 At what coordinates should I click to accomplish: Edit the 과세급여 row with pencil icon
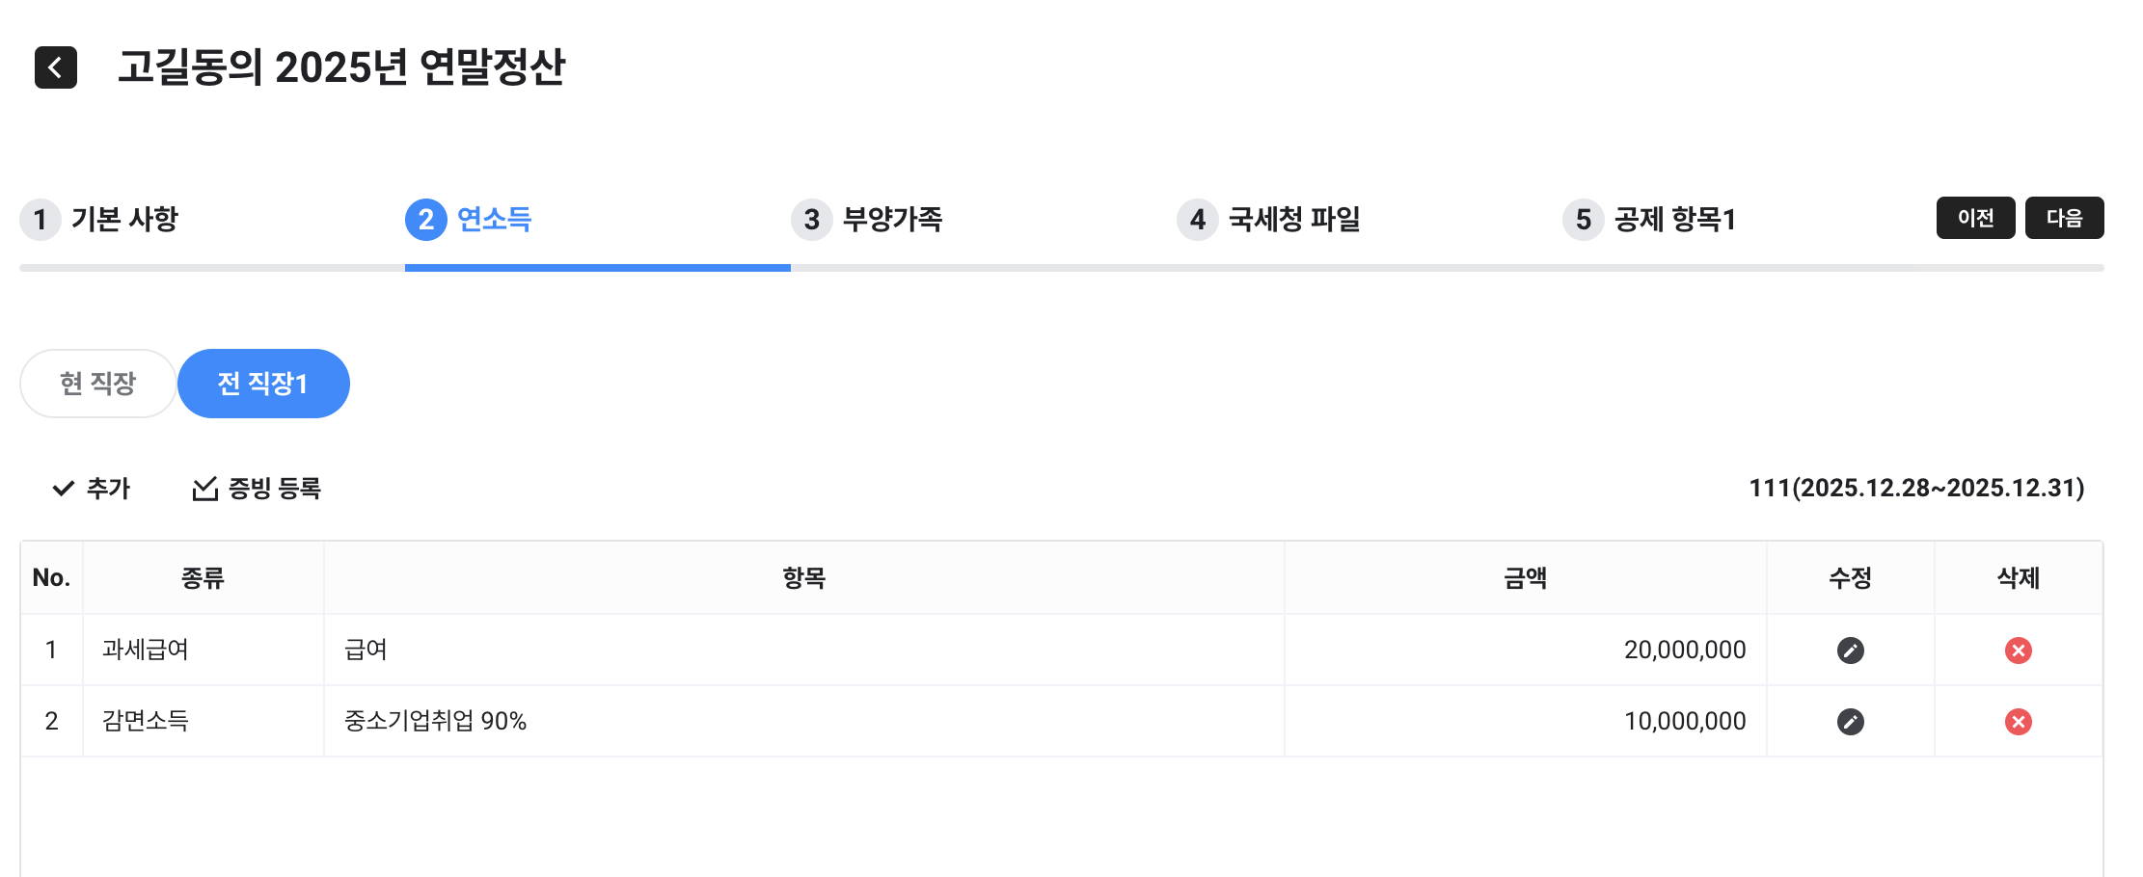click(1850, 651)
